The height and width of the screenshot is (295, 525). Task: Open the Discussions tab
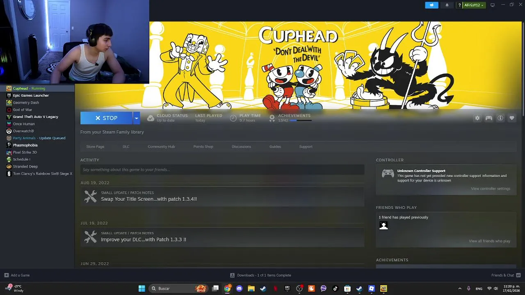[241, 147]
